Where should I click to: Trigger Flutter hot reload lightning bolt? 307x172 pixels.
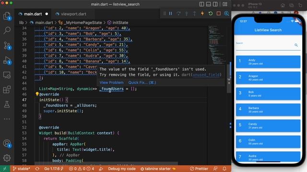(x=202, y=13)
